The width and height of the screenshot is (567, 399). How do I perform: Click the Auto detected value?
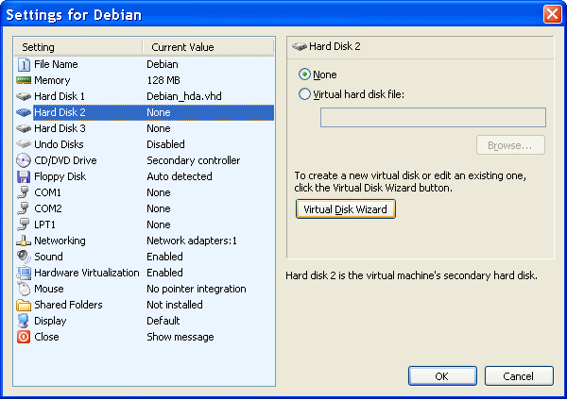click(180, 176)
